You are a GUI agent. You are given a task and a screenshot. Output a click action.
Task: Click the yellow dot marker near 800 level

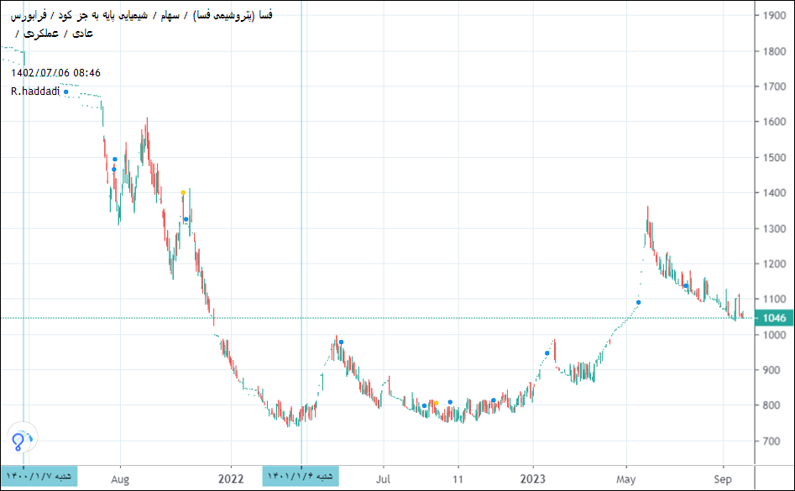pyautogui.click(x=436, y=404)
